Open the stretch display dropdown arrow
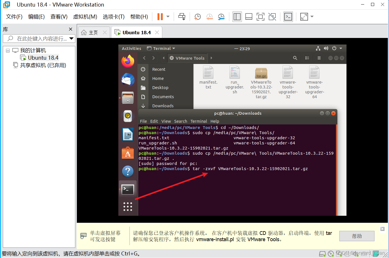This screenshot has width=389, height=258. (x=312, y=17)
